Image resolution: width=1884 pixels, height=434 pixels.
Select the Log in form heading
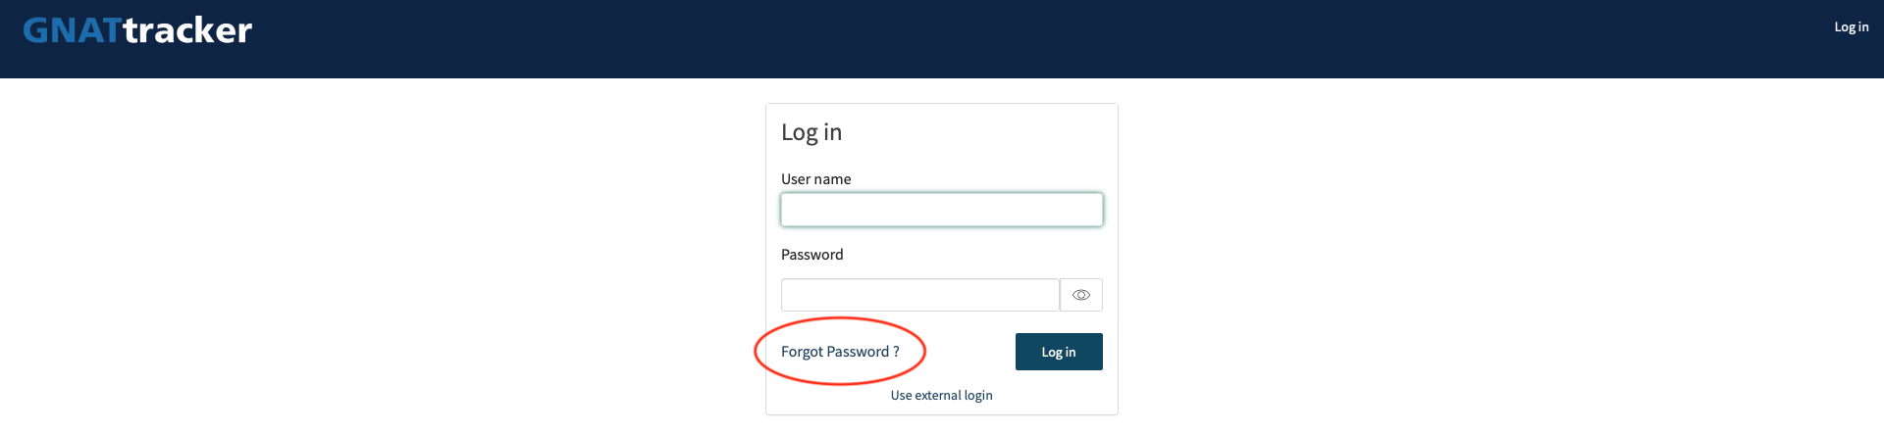click(811, 132)
